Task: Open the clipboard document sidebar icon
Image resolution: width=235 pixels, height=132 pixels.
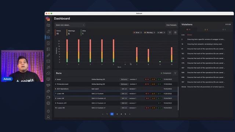Action: click(x=48, y=43)
